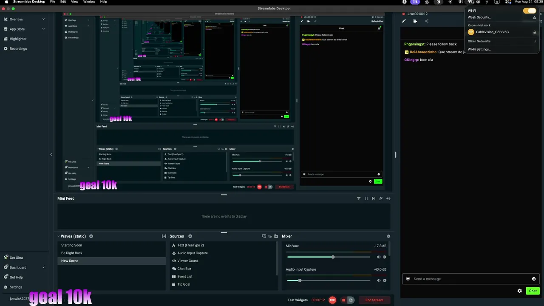Image resolution: width=544 pixels, height=306 pixels.
Task: Open the Mini Feed filter icon
Action: pos(359,198)
